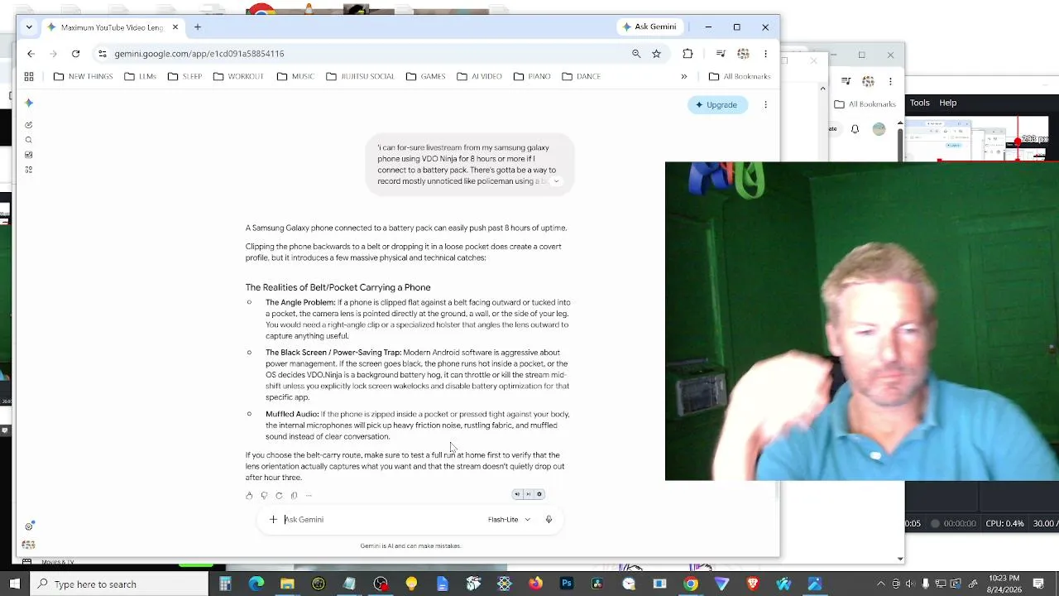Open the PIANO bookmark folder

click(532, 76)
